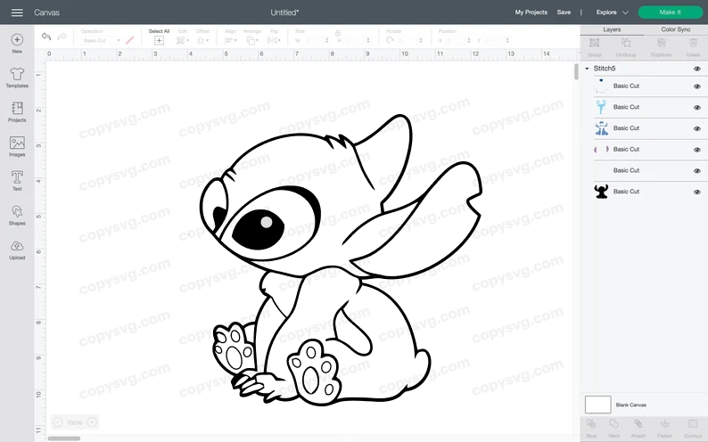Select the black silhouette layer thumbnail
Image resolution: width=708 pixels, height=442 pixels.
[601, 192]
